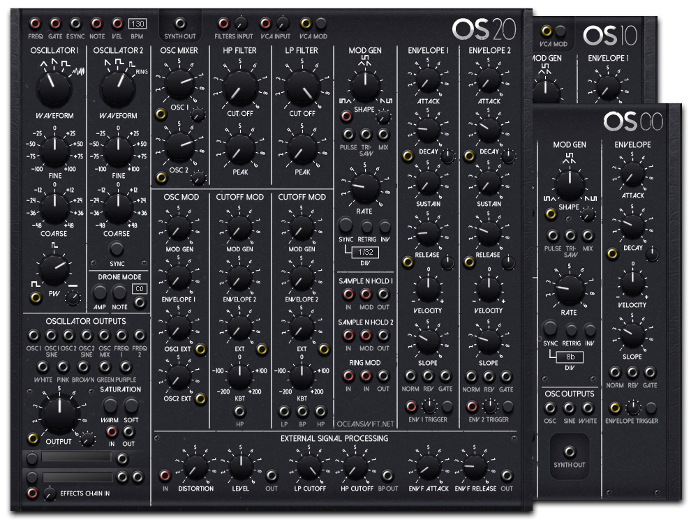Click the OS20 Mod Gen TRI-SAW output jack
This screenshot has width=698, height=529.
pyautogui.click(x=366, y=134)
